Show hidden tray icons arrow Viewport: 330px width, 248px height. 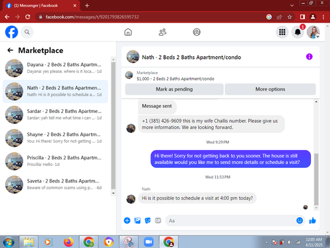[x=267, y=242]
